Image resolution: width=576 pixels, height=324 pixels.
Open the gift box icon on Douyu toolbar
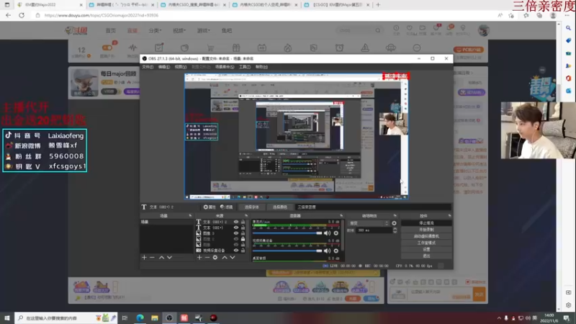236,48
